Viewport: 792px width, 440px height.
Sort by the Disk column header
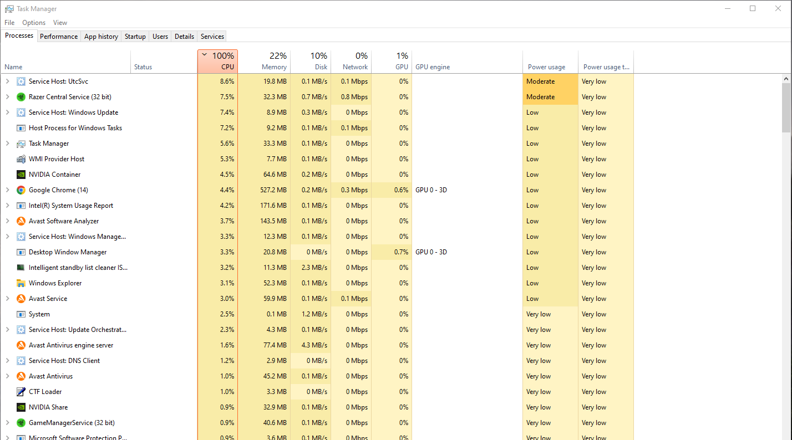pos(311,62)
